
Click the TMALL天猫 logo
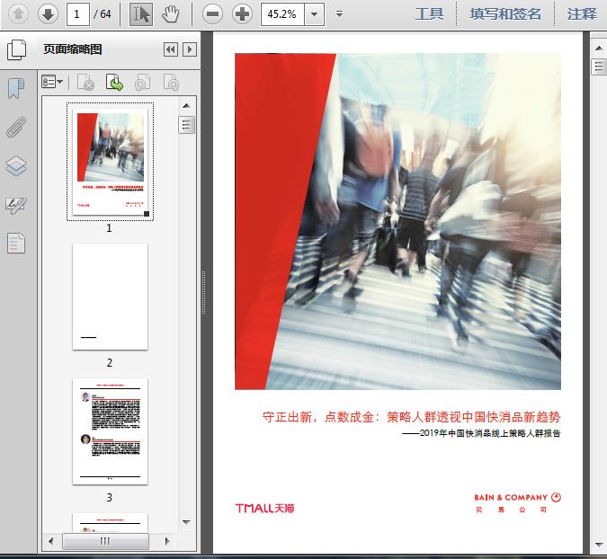264,508
